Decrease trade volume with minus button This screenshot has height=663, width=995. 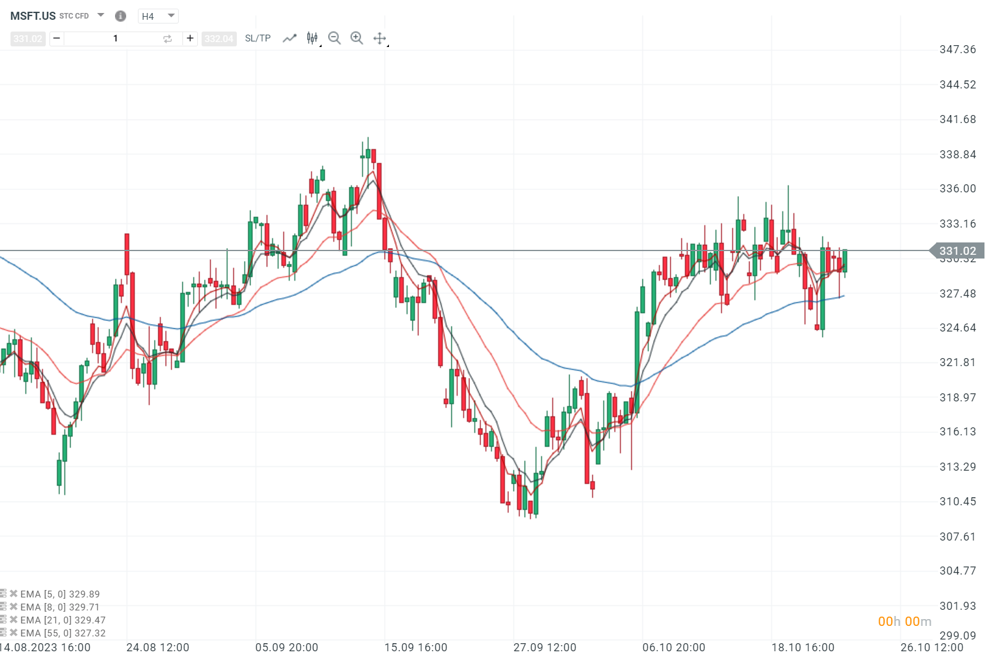pyautogui.click(x=57, y=38)
